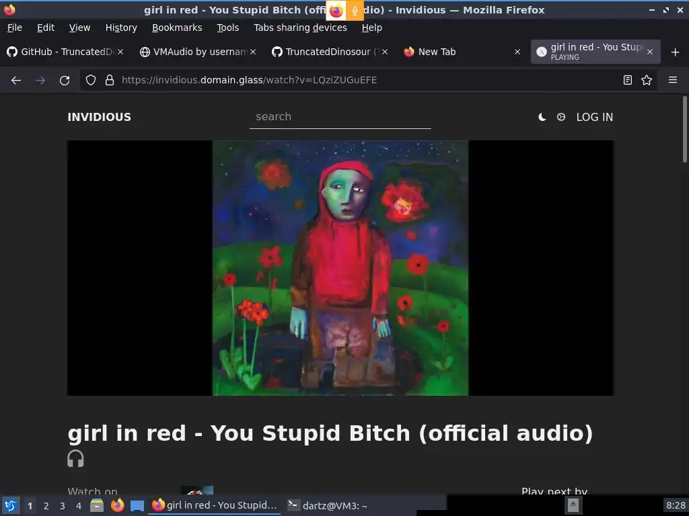Click the taskbar show desktop icon

point(137,506)
